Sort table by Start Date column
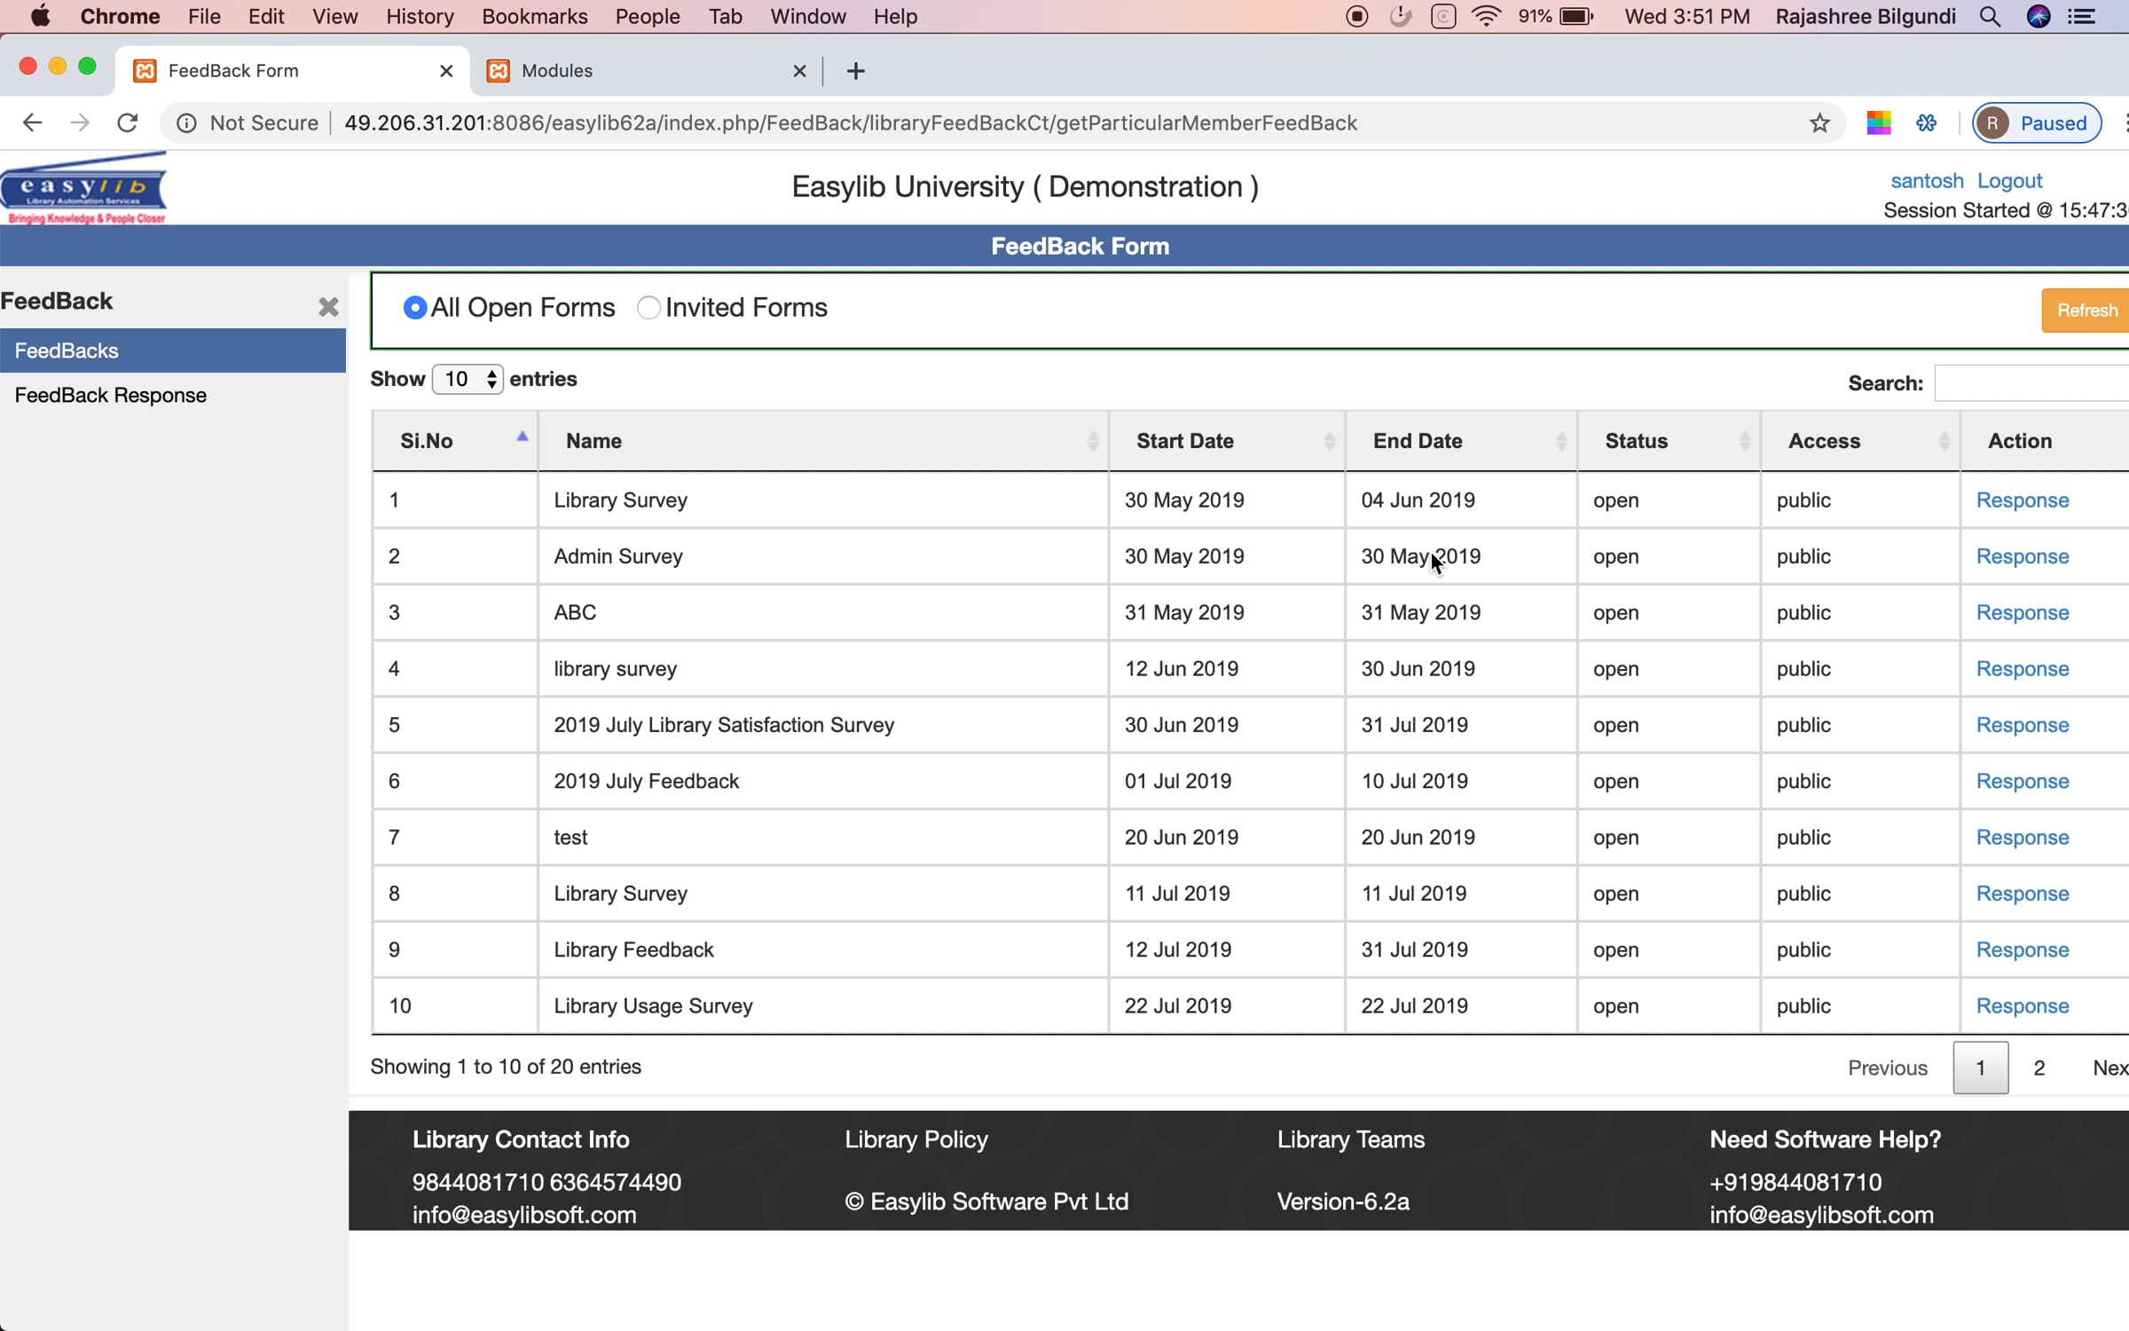2129x1331 pixels. pyautogui.click(x=1227, y=441)
